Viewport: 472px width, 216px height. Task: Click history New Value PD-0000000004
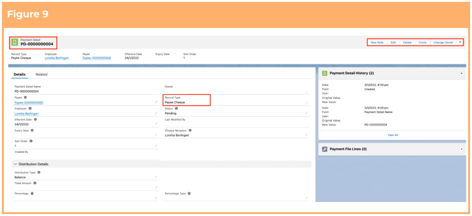[376, 124]
